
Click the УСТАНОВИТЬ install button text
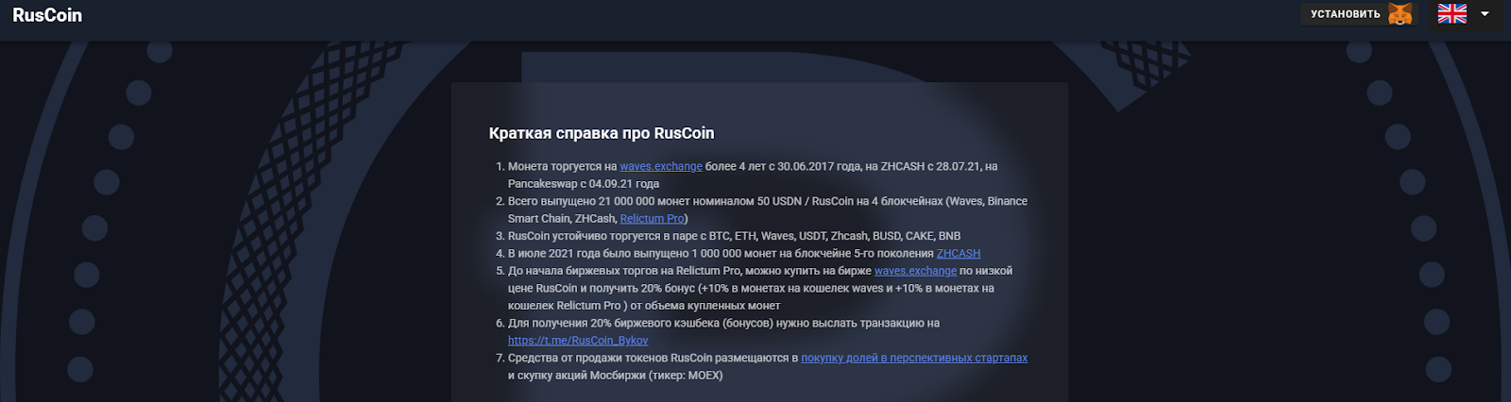[1346, 14]
